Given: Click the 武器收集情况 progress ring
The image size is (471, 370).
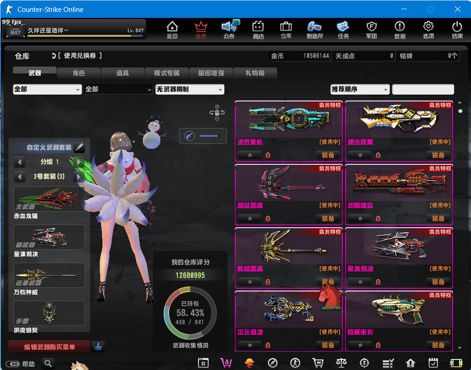Looking at the screenshot, I should pyautogui.click(x=190, y=313).
